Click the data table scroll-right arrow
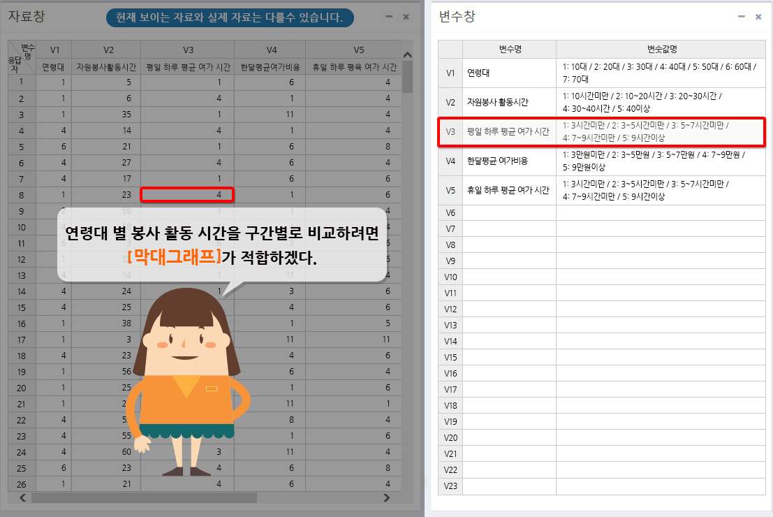This screenshot has width=773, height=517. (387, 497)
